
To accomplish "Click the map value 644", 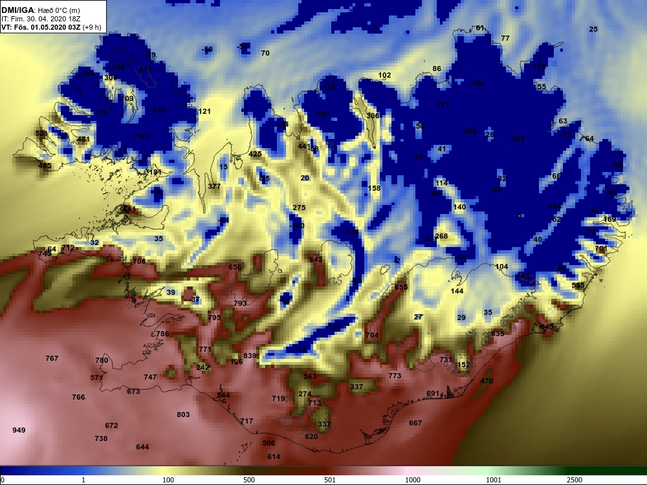I will pyautogui.click(x=142, y=447).
